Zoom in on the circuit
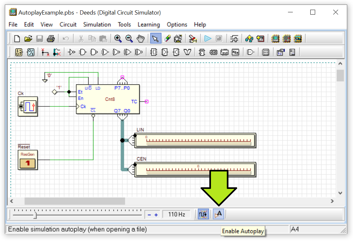Image resolution: width=353 pixels, height=241 pixels. (x=118, y=39)
